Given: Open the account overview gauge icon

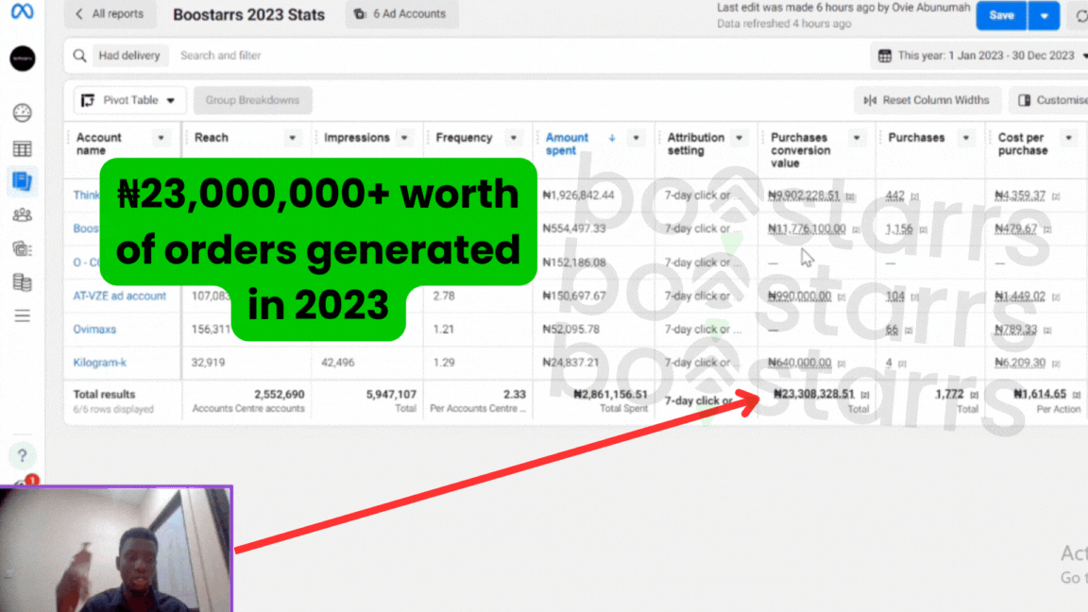Looking at the screenshot, I should point(23,112).
